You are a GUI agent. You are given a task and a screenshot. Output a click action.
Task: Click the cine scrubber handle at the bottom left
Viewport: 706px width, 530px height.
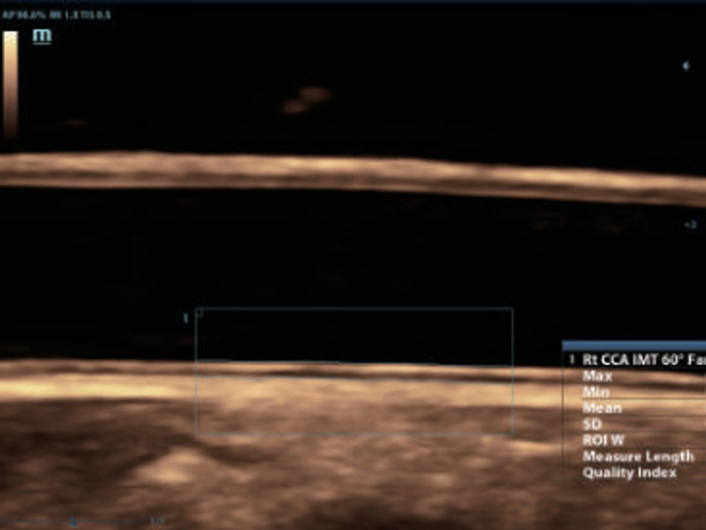[73, 522]
